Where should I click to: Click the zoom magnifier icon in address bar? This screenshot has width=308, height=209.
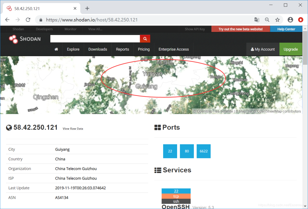[x=267, y=20]
